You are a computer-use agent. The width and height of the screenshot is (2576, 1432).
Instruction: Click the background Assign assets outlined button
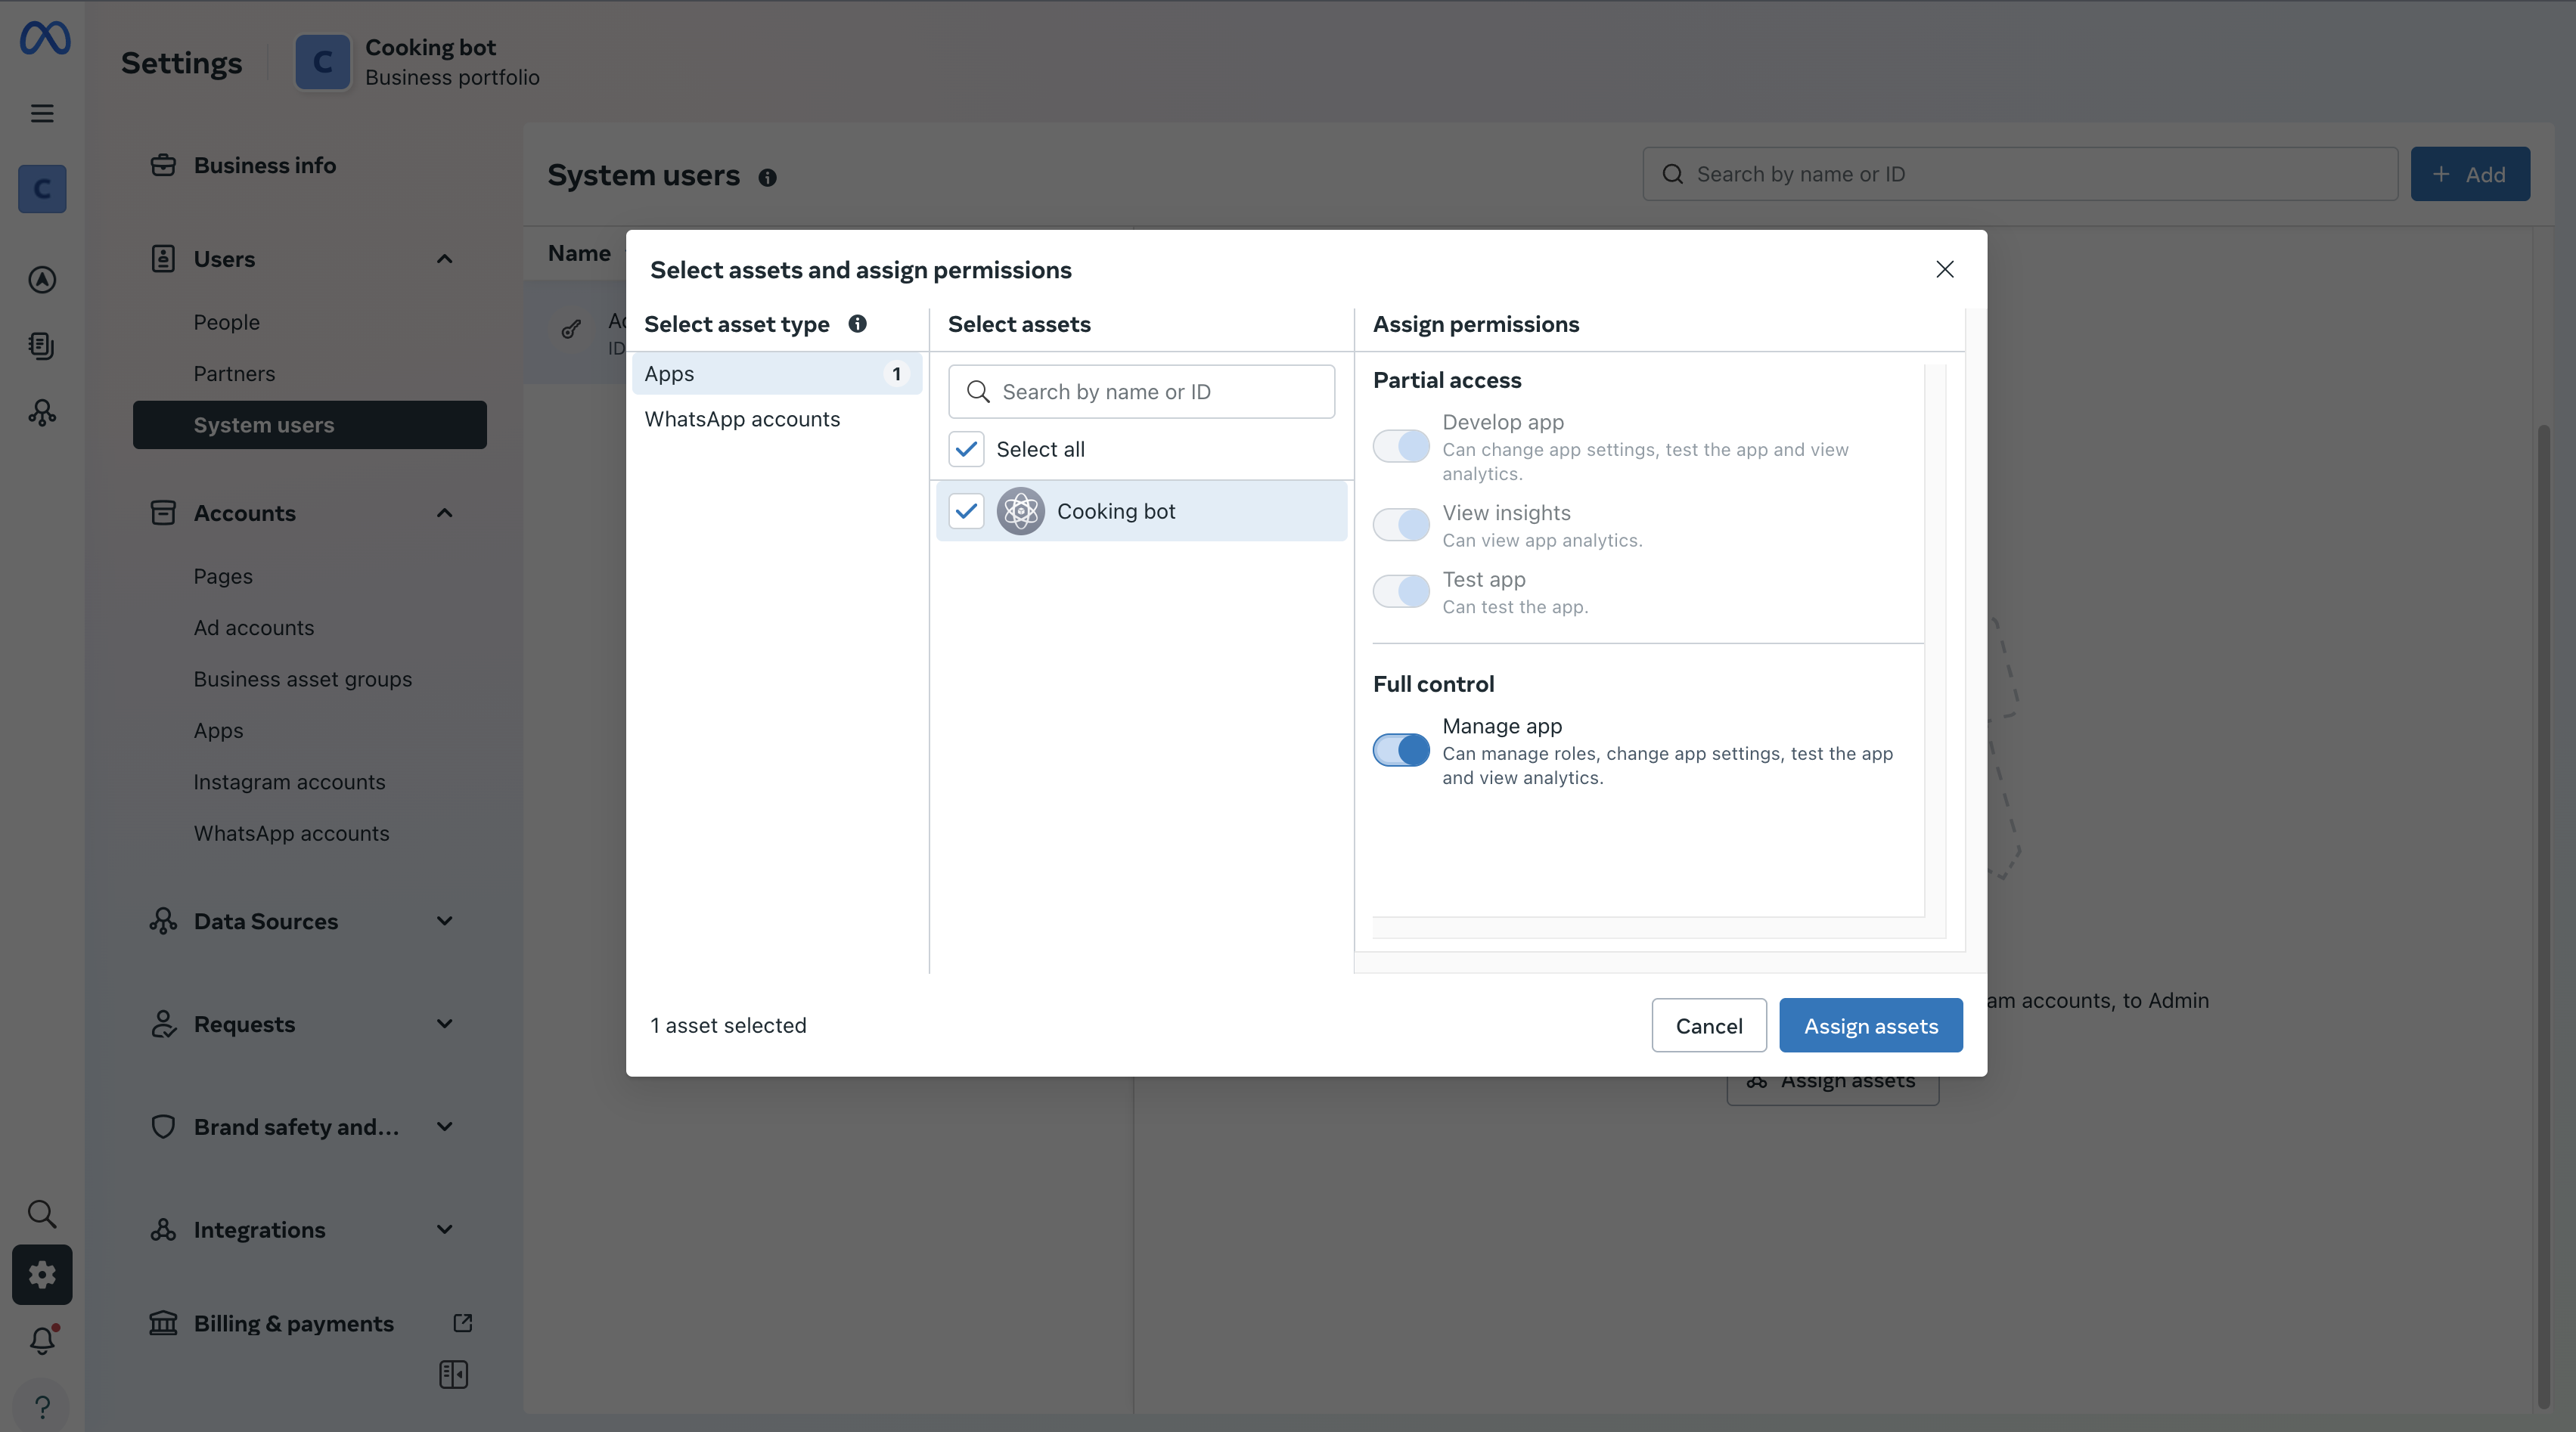click(1833, 1090)
